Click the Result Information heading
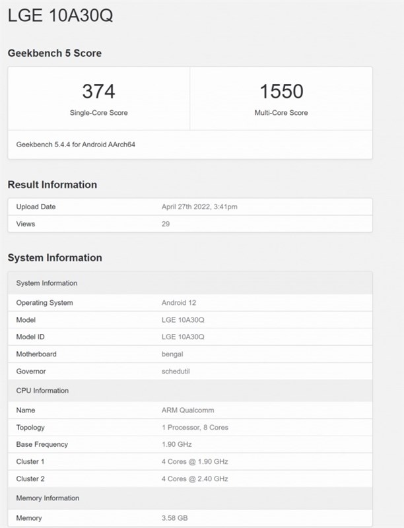 tap(52, 185)
